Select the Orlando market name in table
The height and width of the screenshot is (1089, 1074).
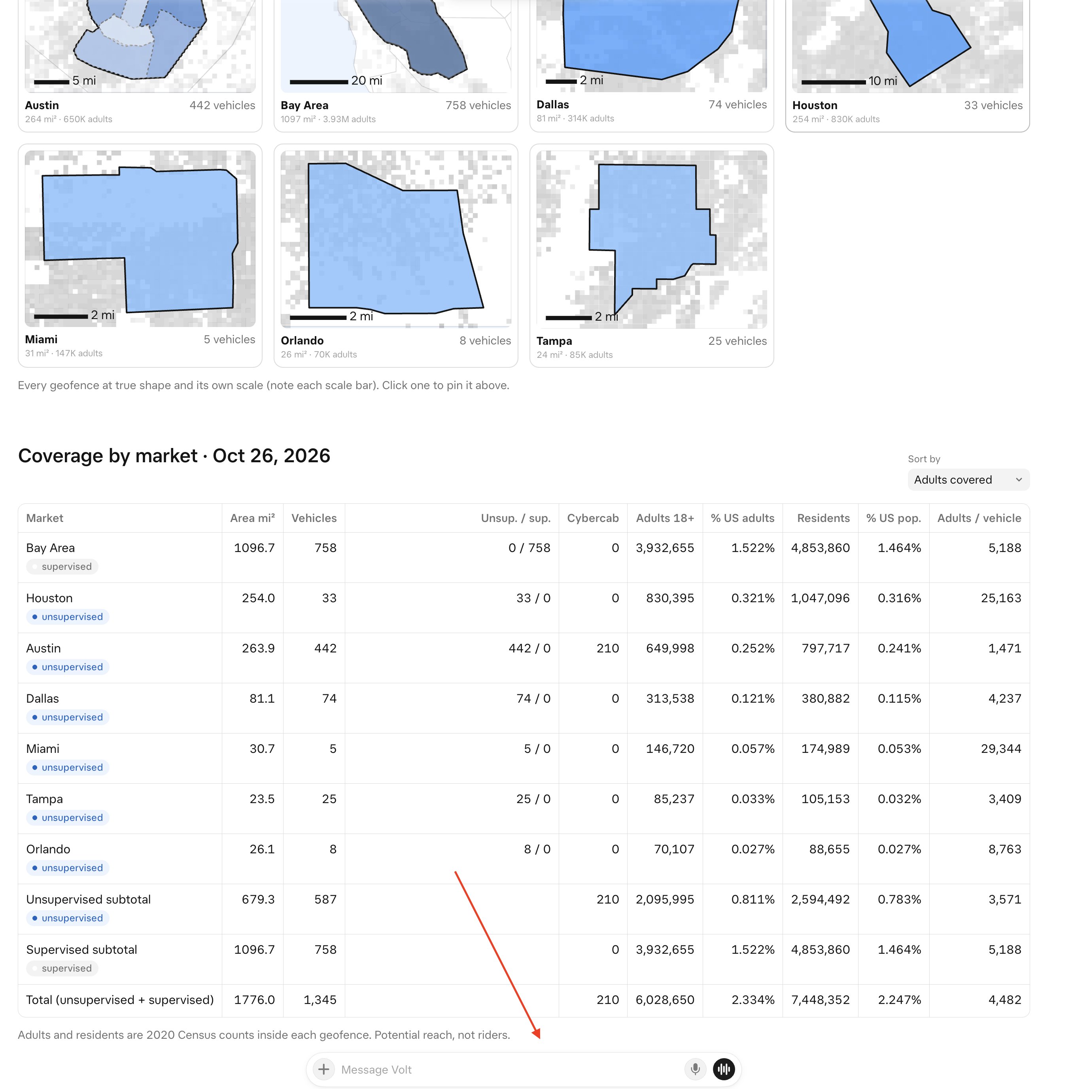pos(48,849)
